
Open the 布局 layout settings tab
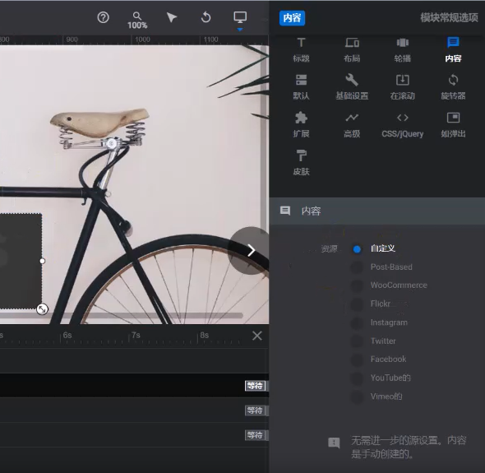pos(352,50)
